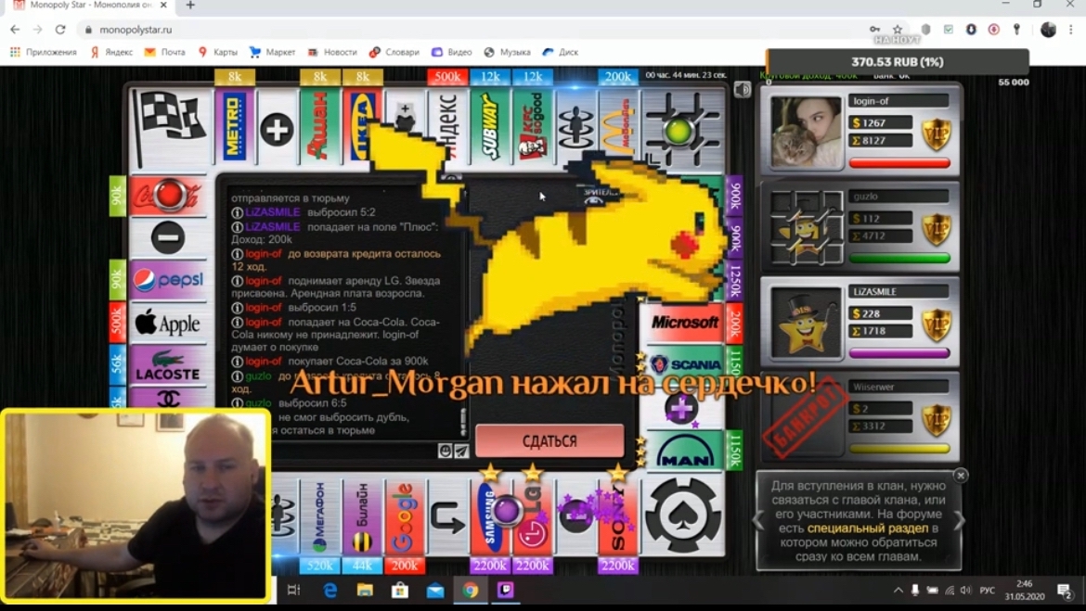Screen dimensions: 1086x611
Task: Open the Музыка bookmark
Action: [508, 52]
